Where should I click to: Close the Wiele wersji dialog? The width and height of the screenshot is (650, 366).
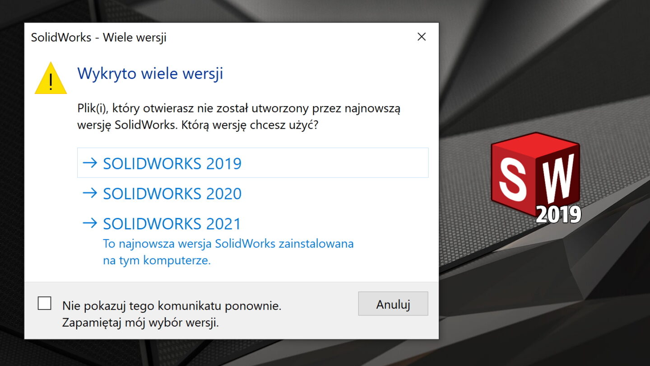(x=422, y=37)
